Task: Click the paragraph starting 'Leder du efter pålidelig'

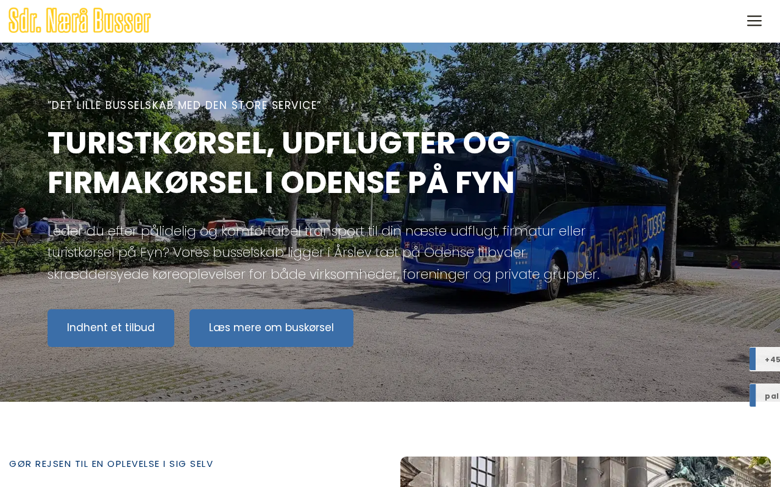Action: pos(324,253)
